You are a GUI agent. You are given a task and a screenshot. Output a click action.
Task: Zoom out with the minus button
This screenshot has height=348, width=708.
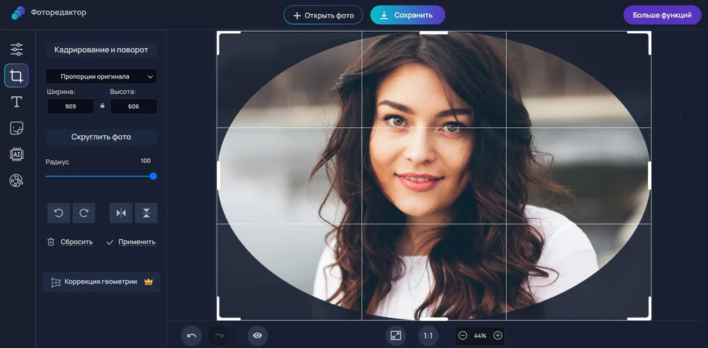click(x=462, y=336)
